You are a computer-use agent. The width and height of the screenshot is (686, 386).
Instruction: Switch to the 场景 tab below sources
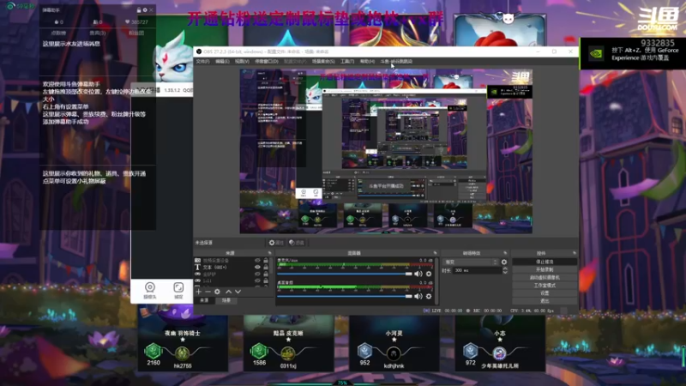coord(226,300)
